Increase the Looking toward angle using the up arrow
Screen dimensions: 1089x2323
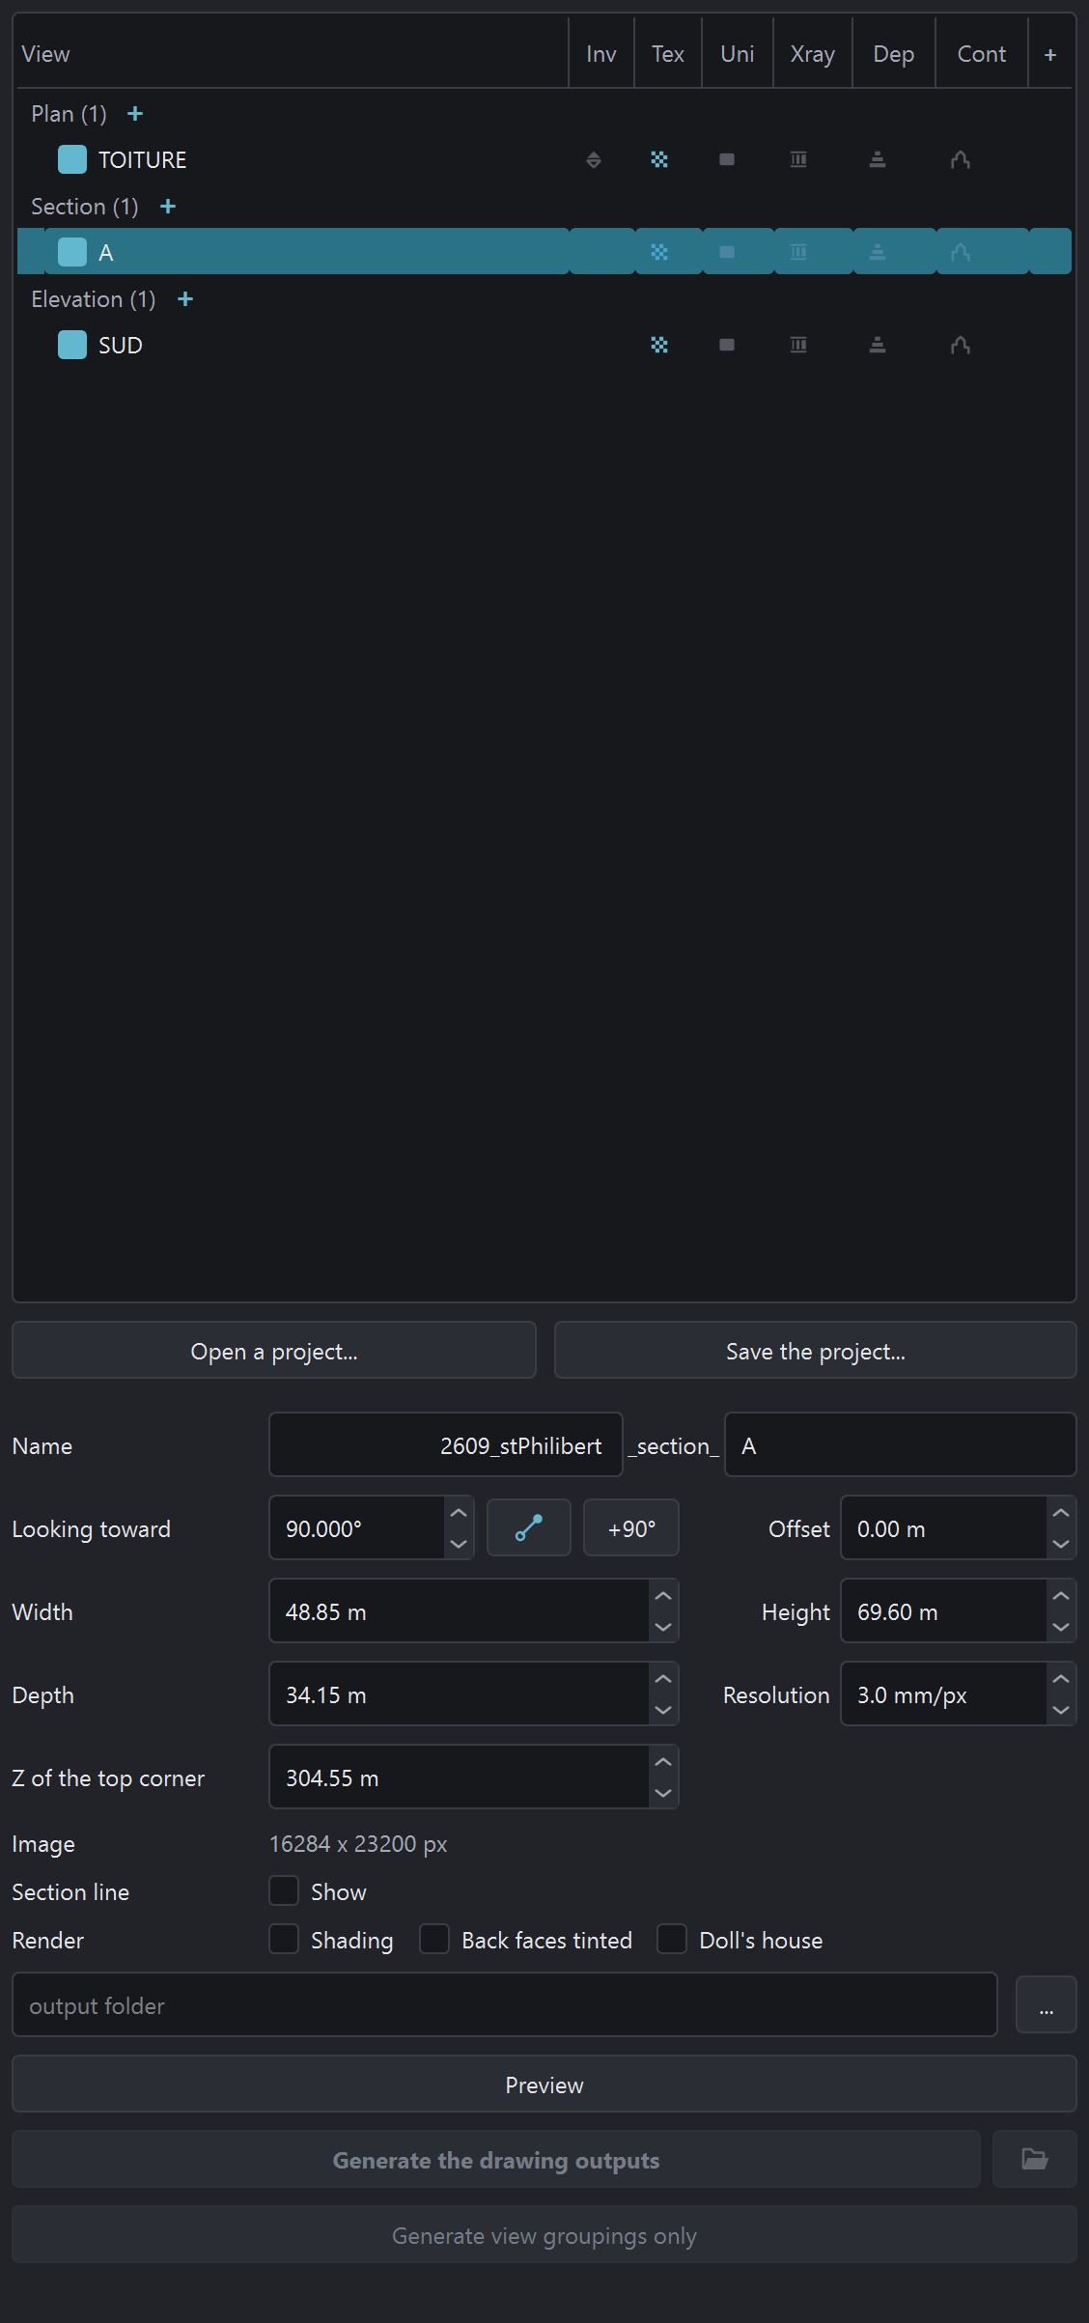click(459, 1513)
